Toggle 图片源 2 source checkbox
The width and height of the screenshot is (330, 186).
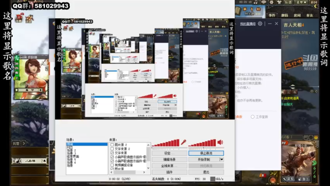pos(112,145)
